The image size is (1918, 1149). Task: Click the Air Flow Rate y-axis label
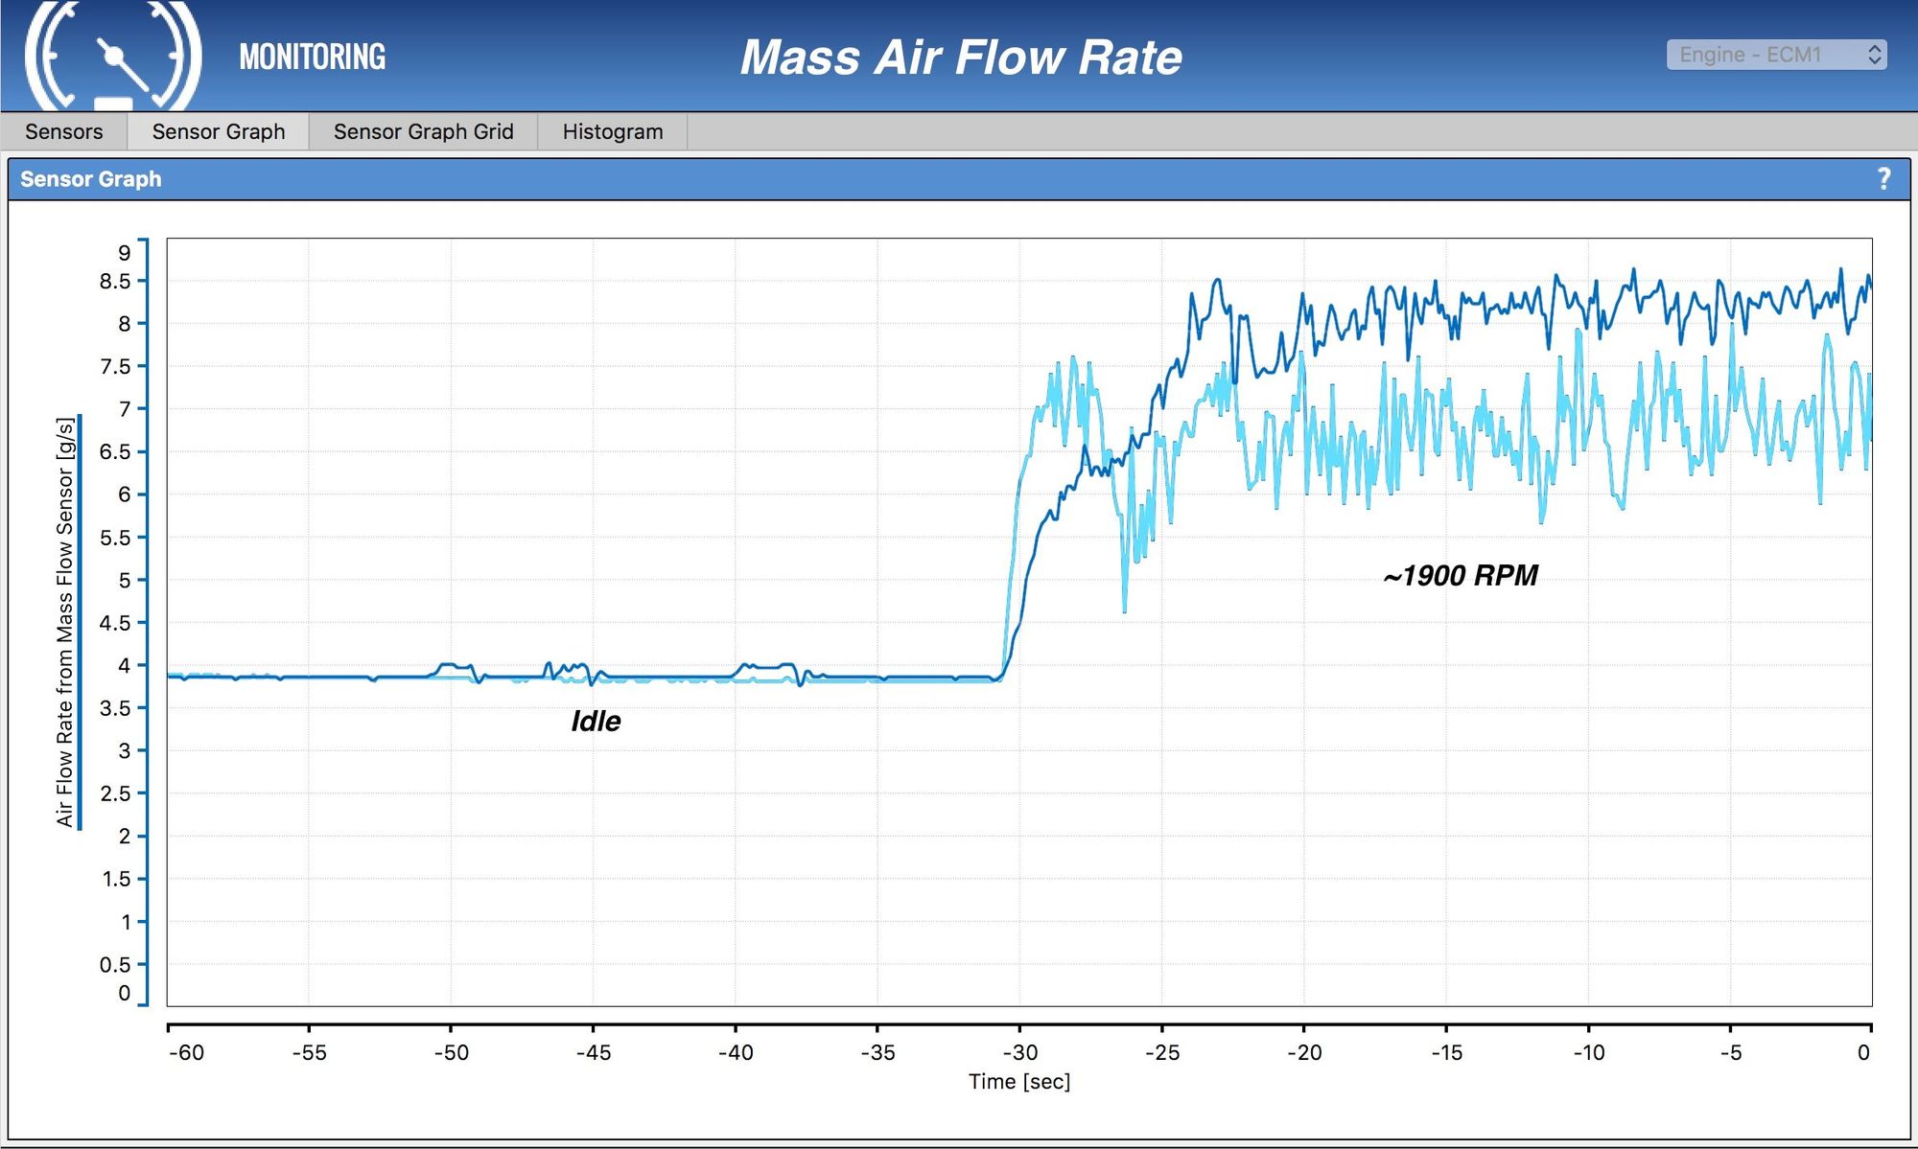[x=64, y=621]
